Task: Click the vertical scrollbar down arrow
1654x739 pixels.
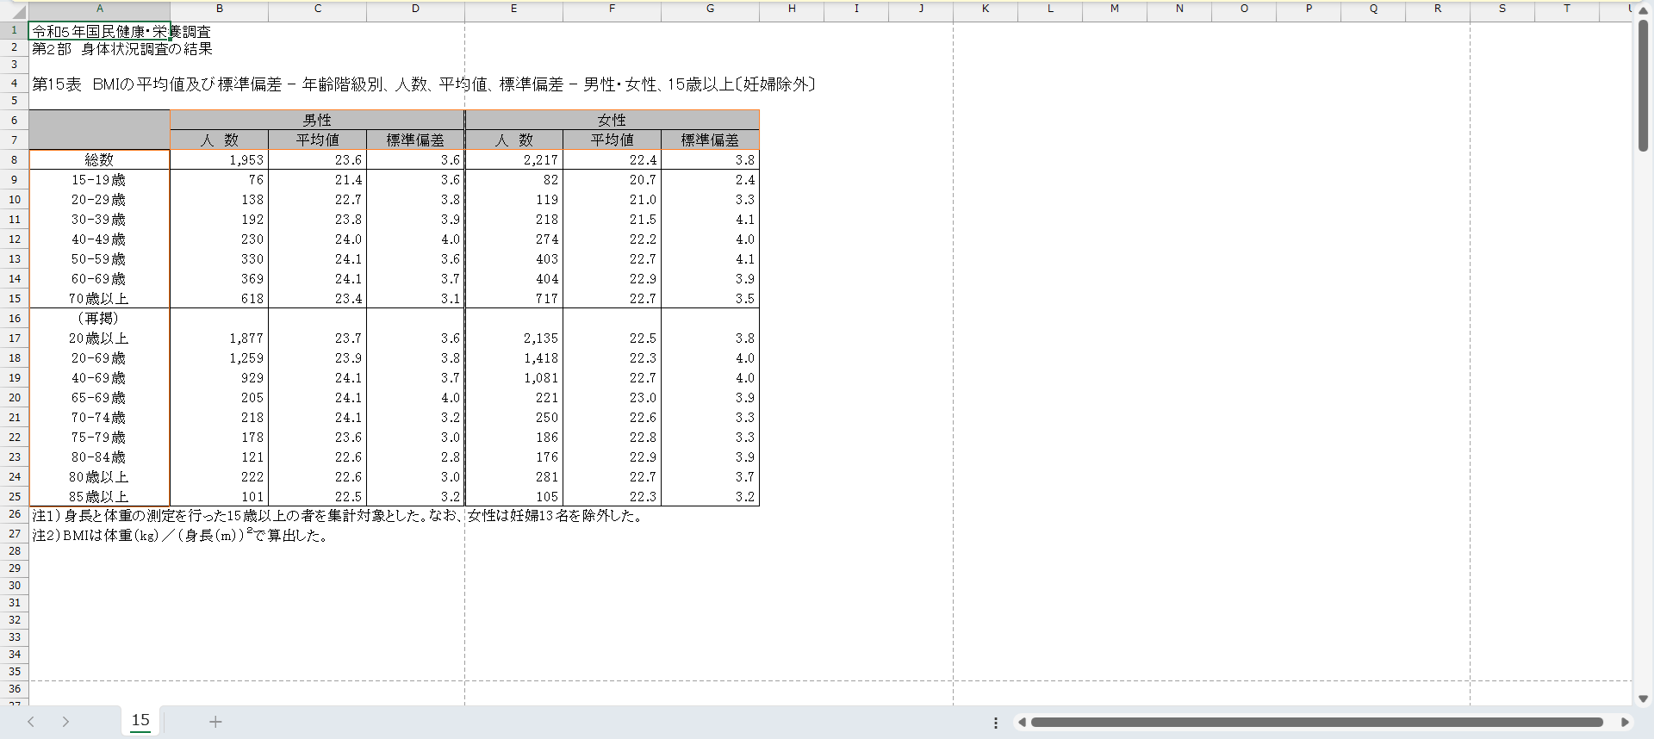Action: tap(1643, 699)
